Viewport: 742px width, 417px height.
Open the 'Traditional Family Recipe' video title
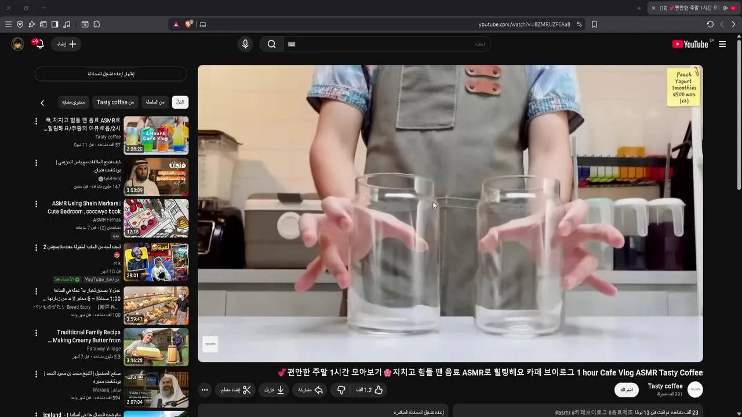[85, 336]
